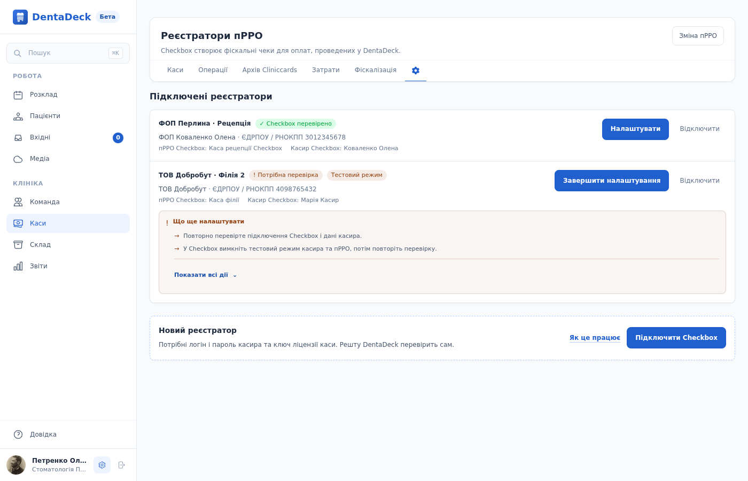Click the Бета badge near logo
The width and height of the screenshot is (748, 481).
(107, 17)
